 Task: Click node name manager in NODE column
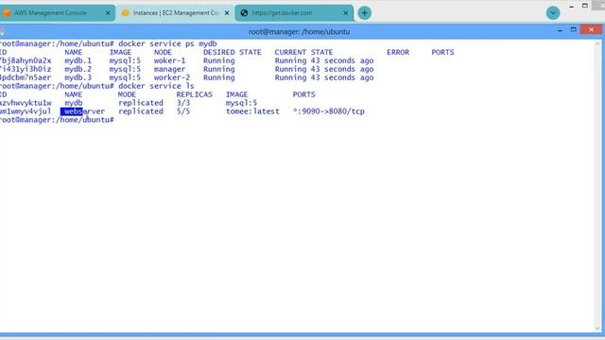click(170, 69)
